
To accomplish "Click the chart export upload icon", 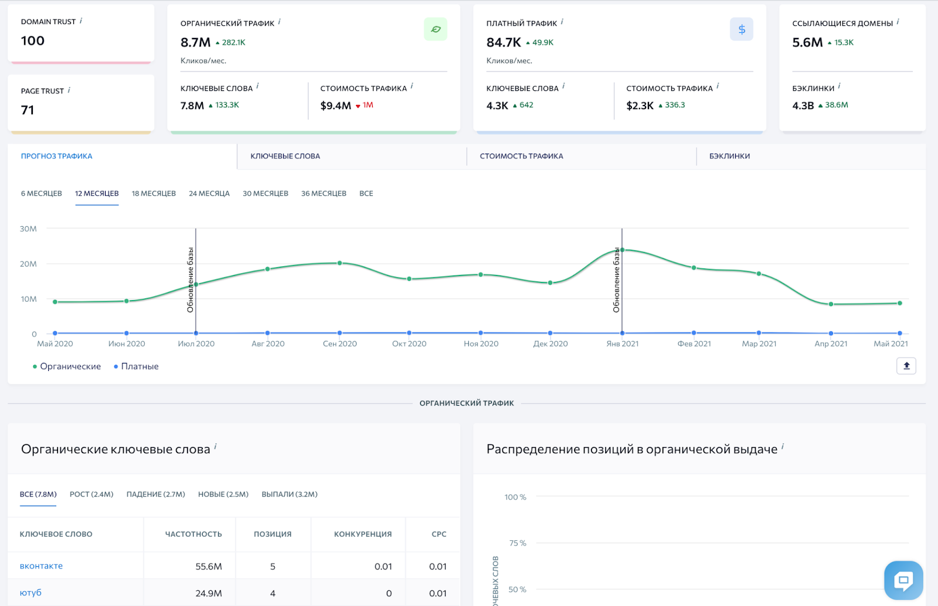I will click(x=906, y=366).
